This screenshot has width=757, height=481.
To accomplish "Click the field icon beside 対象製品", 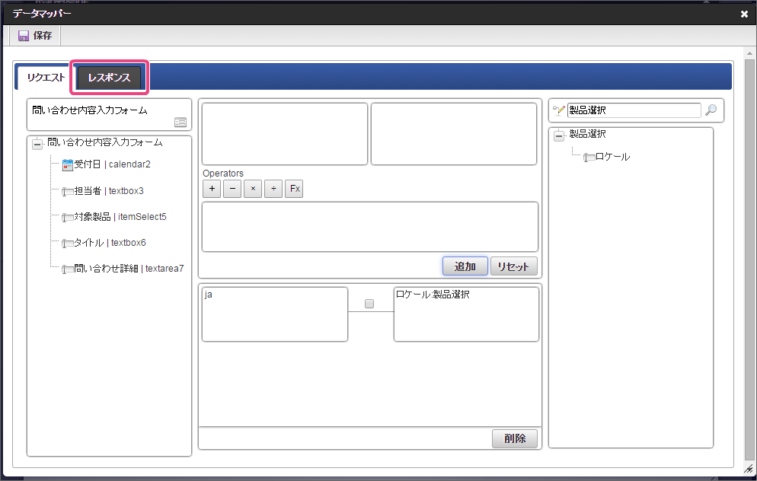I will pyautogui.click(x=68, y=218).
